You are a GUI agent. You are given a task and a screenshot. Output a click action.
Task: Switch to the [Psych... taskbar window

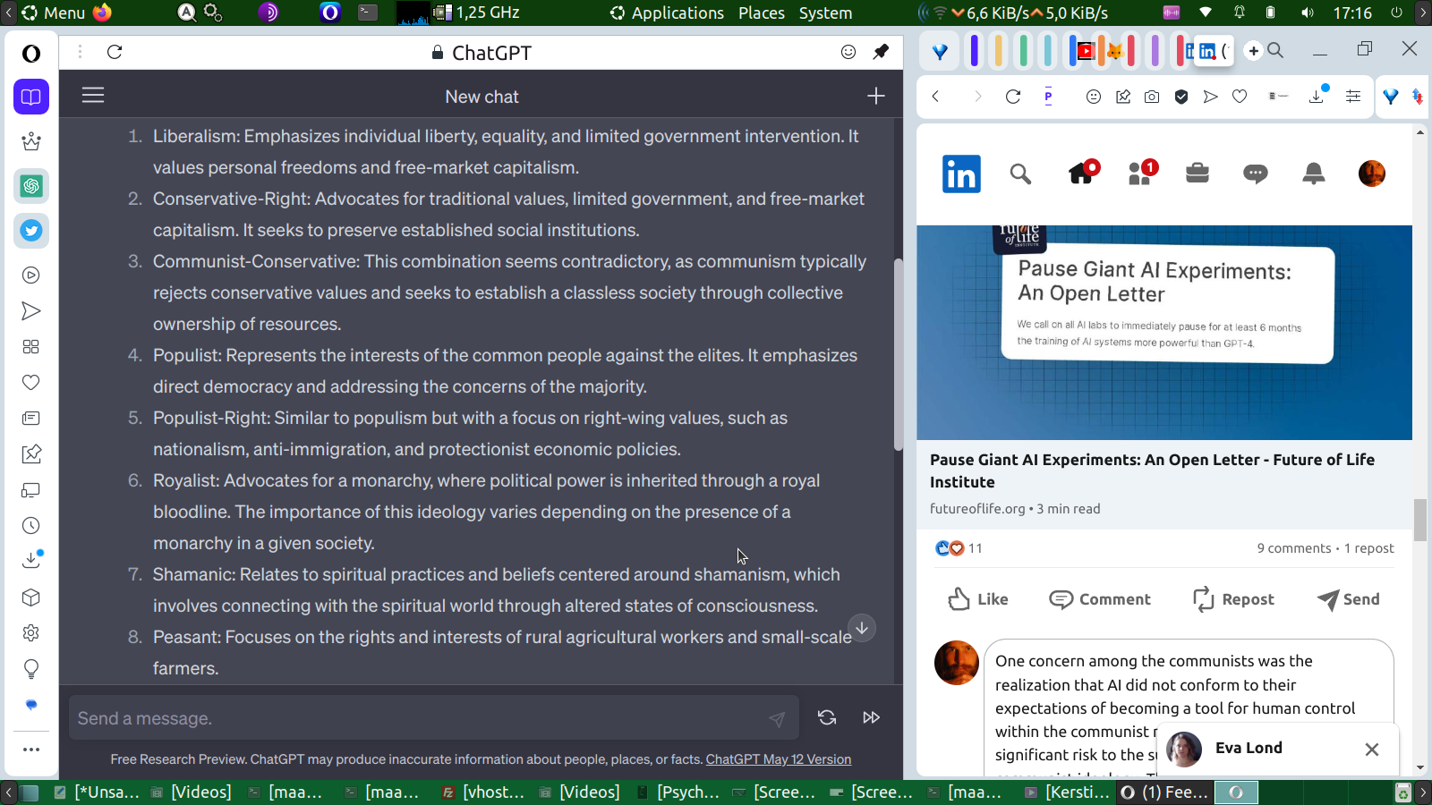point(678,792)
